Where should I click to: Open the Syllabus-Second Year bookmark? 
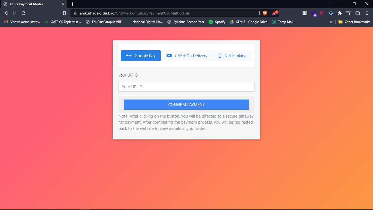click(x=186, y=22)
